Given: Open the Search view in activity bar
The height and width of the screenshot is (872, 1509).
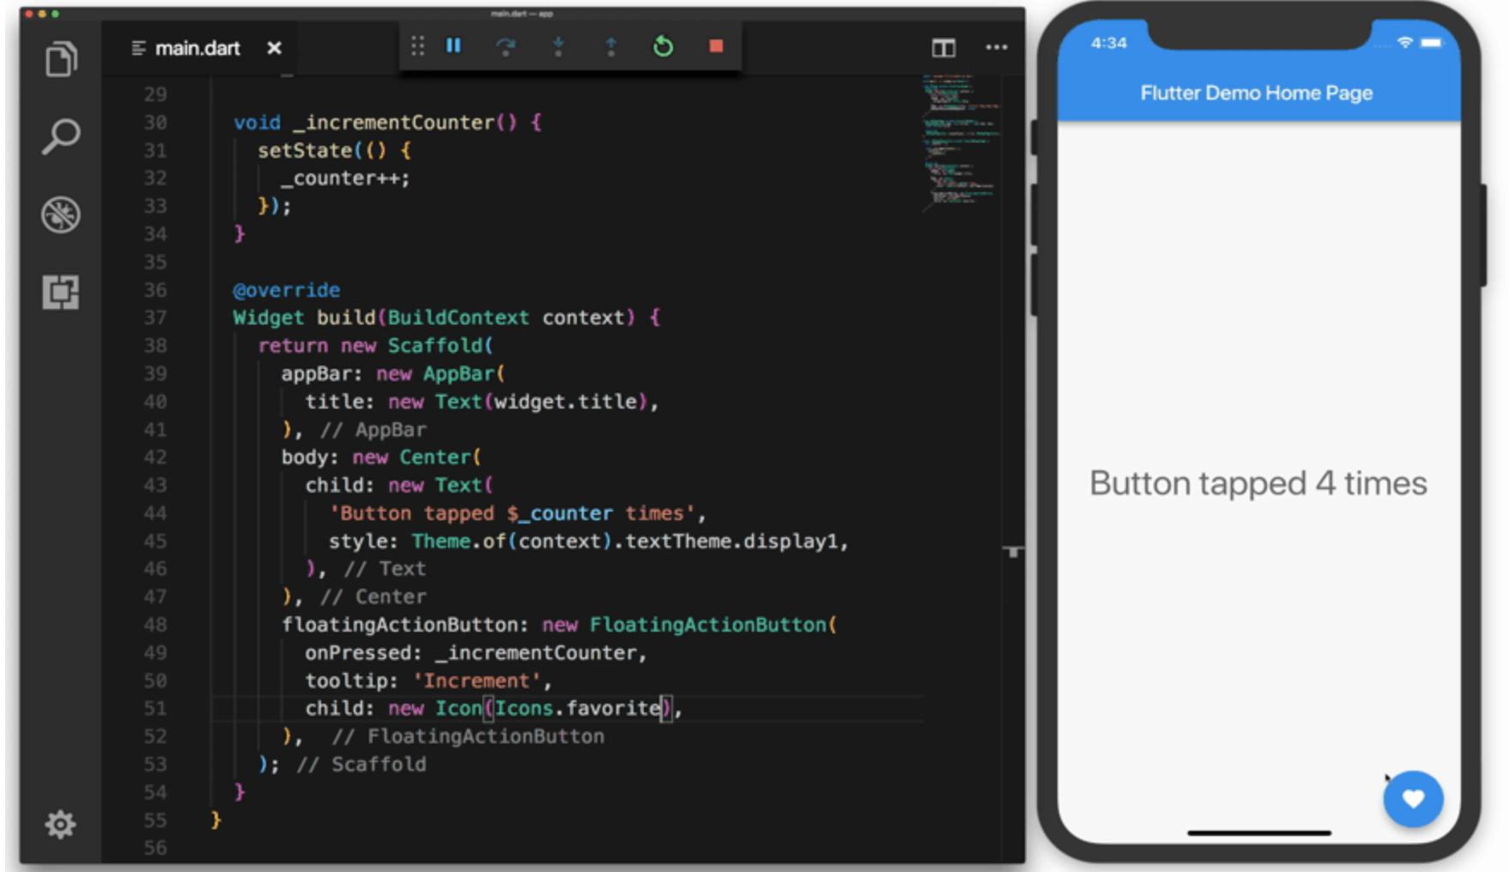Looking at the screenshot, I should [x=61, y=136].
